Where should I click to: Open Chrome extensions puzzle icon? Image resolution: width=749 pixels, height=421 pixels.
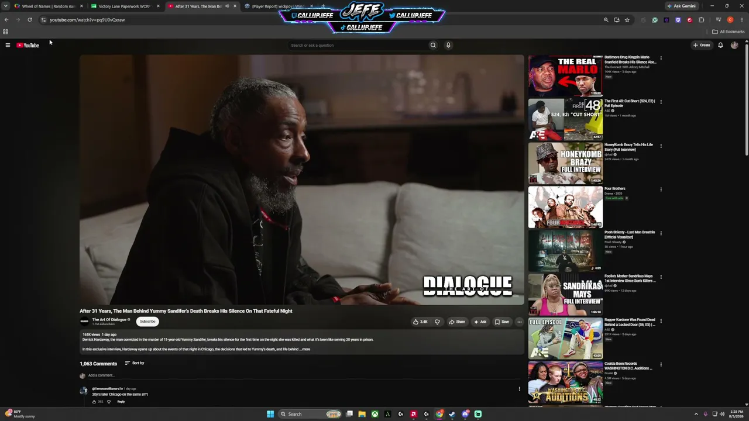[x=701, y=20]
